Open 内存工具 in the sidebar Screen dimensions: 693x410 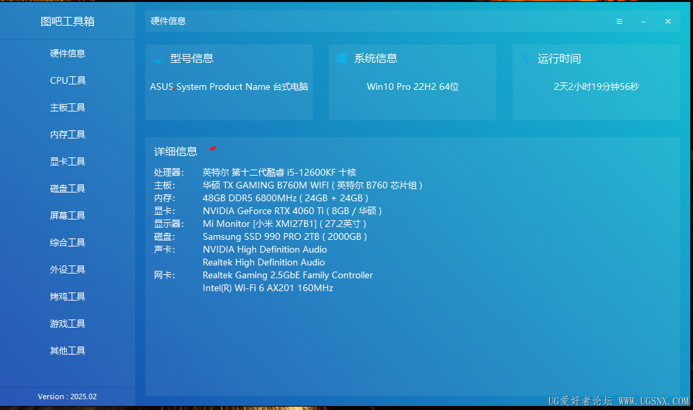click(68, 134)
